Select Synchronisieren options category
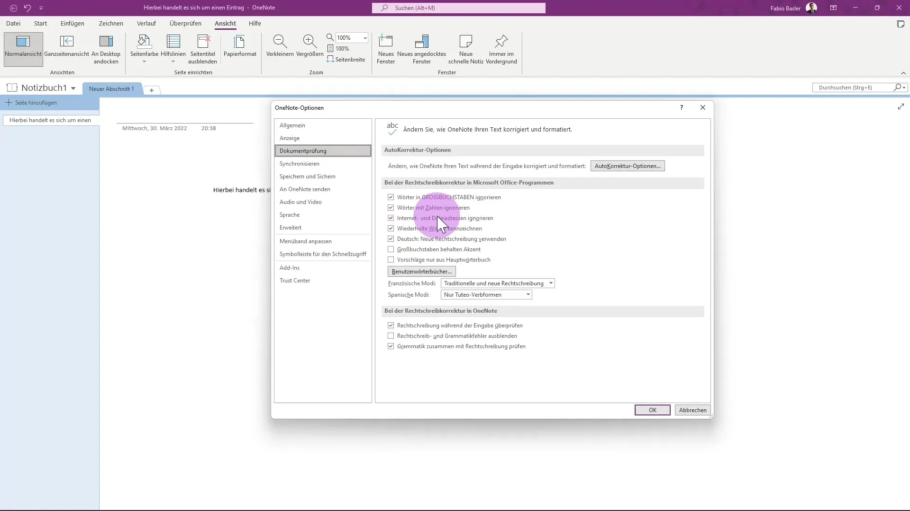This screenshot has width=910, height=511. [323, 164]
